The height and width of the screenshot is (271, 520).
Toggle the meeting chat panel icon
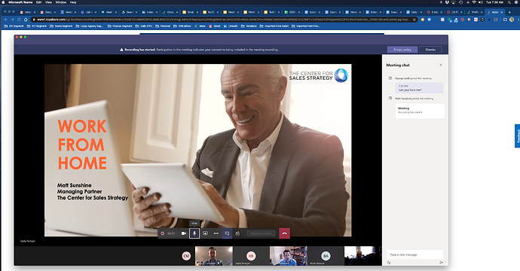click(227, 233)
